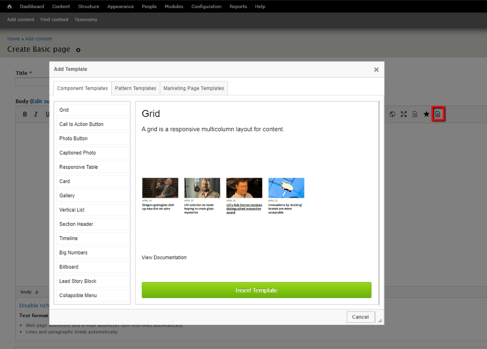Viewport: 487px width, 349px height.
Task: Close the Add Template dialog
Action: coord(376,69)
